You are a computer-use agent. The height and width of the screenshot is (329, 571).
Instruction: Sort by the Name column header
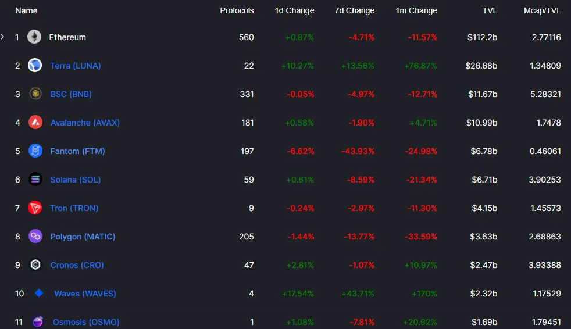(x=26, y=10)
